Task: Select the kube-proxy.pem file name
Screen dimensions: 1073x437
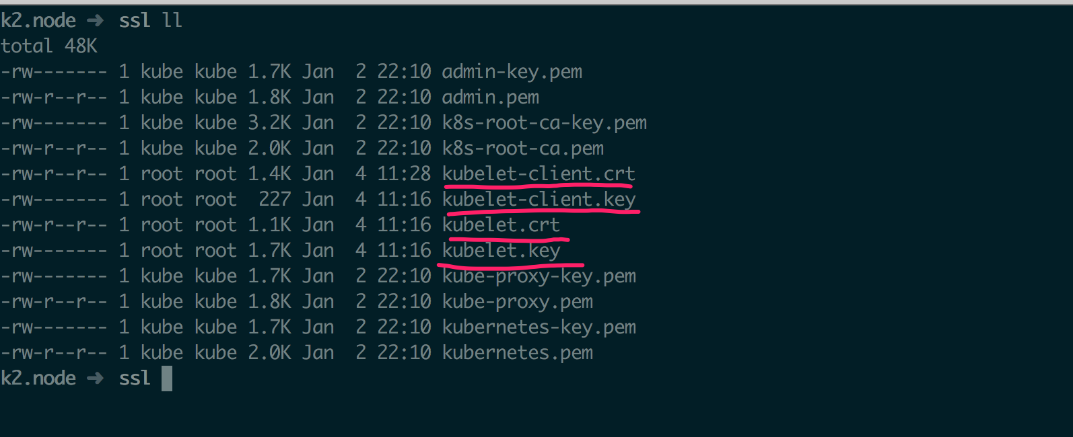Action: [x=517, y=302]
